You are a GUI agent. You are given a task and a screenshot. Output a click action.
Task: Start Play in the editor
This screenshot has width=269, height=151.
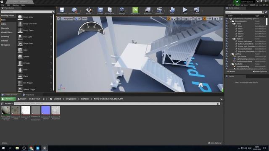[185, 10]
